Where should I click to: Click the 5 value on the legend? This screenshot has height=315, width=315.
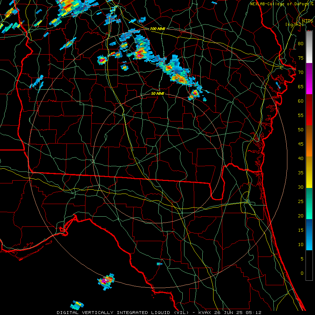pyautogui.click(x=302, y=259)
